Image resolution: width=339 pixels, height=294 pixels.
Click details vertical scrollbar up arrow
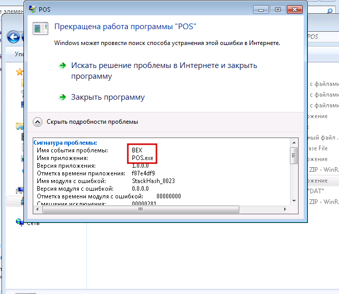click(x=294, y=143)
